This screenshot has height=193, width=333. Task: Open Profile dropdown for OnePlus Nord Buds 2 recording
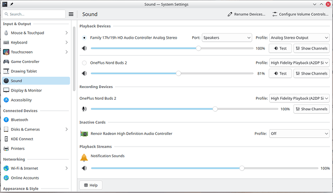299,98
